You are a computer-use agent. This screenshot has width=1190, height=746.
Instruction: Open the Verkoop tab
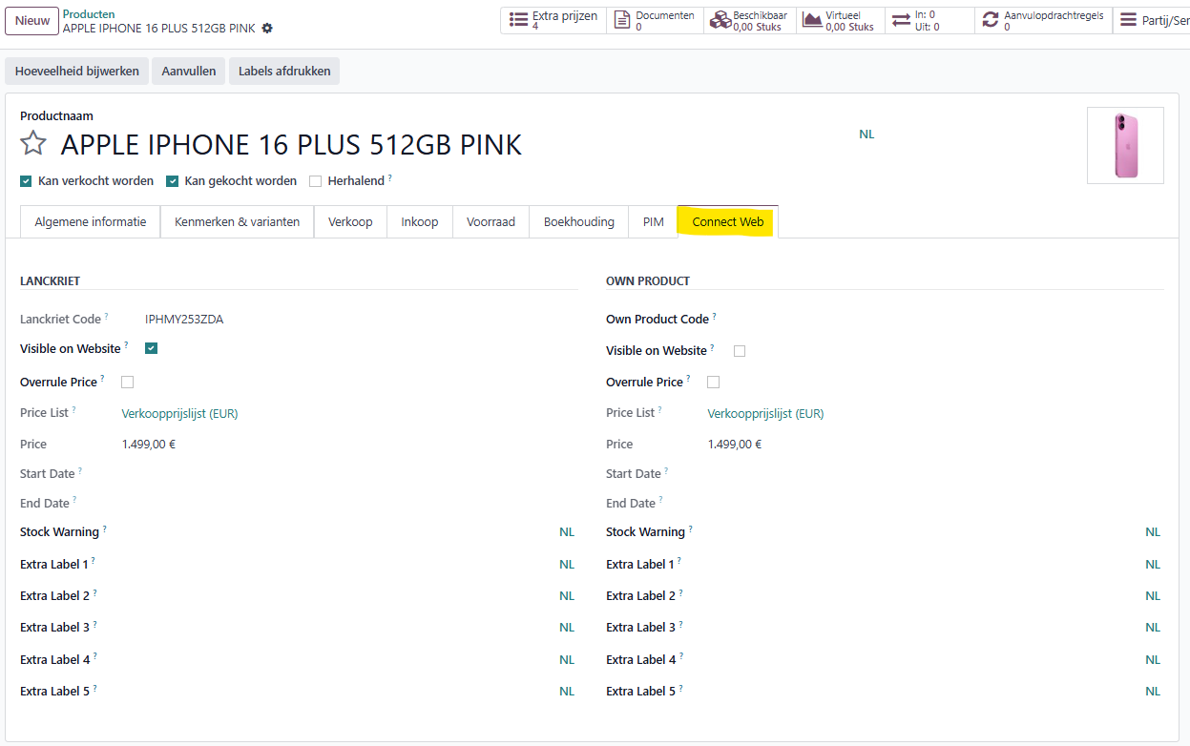[x=350, y=221]
